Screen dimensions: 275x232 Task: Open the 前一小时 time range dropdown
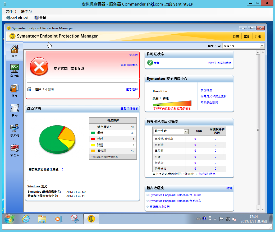point(171,131)
